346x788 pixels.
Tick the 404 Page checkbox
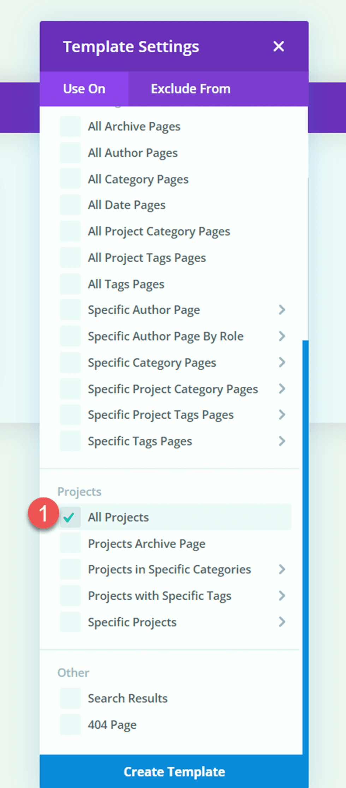(70, 724)
